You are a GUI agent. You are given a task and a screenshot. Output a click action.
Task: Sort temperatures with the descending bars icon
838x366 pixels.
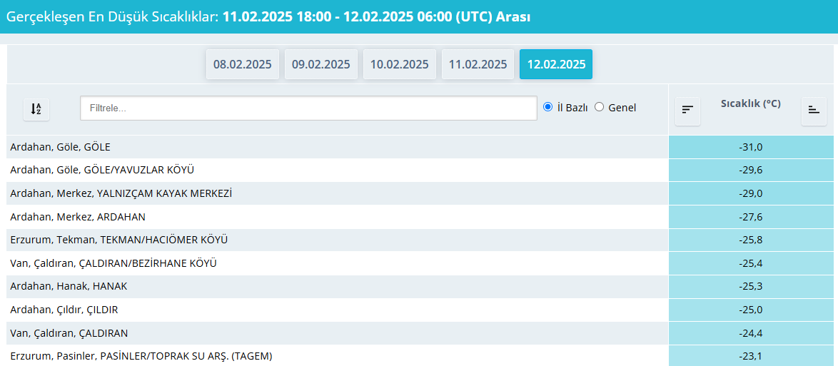[687, 110]
